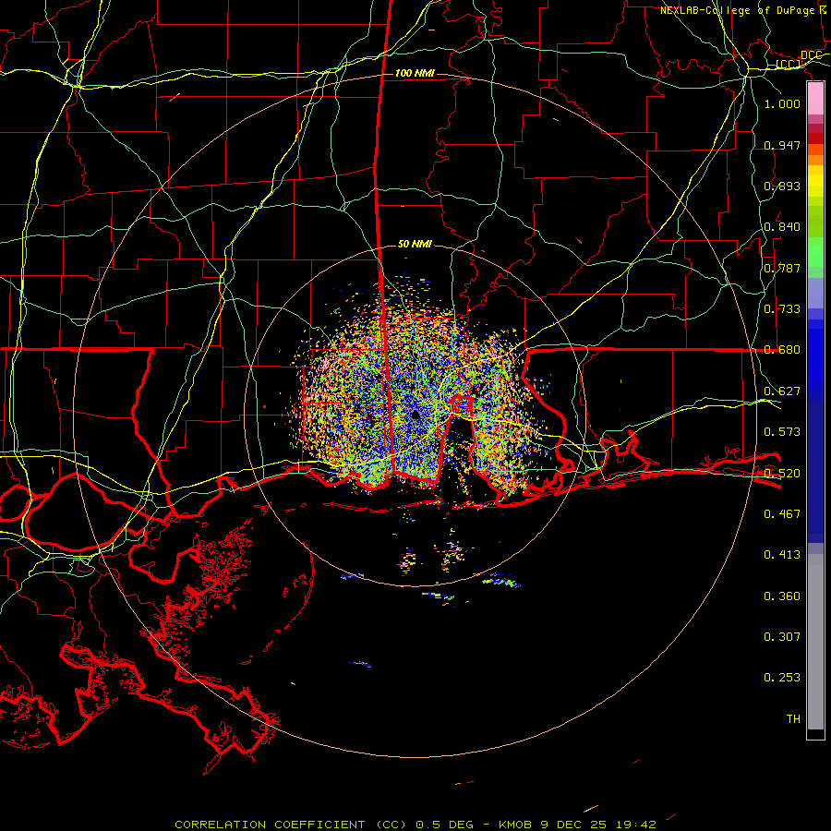Click the 0.733 legend value
The width and height of the screenshot is (831, 831).
[x=782, y=309]
